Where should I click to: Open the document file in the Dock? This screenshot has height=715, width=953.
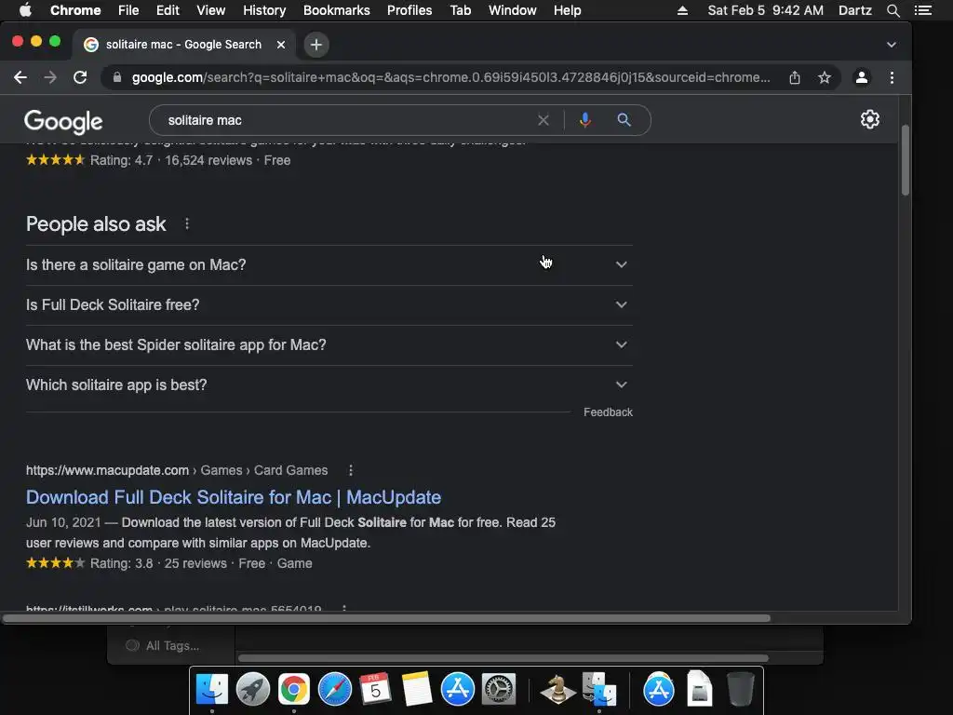click(x=700, y=690)
